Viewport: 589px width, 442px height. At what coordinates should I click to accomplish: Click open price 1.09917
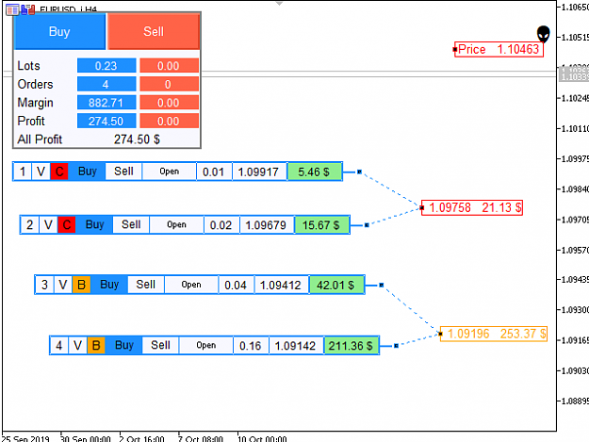pyautogui.click(x=258, y=172)
